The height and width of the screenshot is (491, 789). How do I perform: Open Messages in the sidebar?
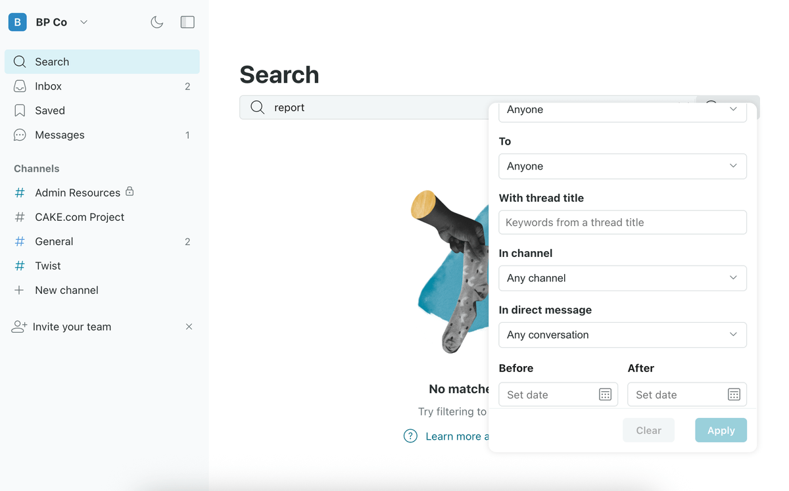pyautogui.click(x=59, y=135)
